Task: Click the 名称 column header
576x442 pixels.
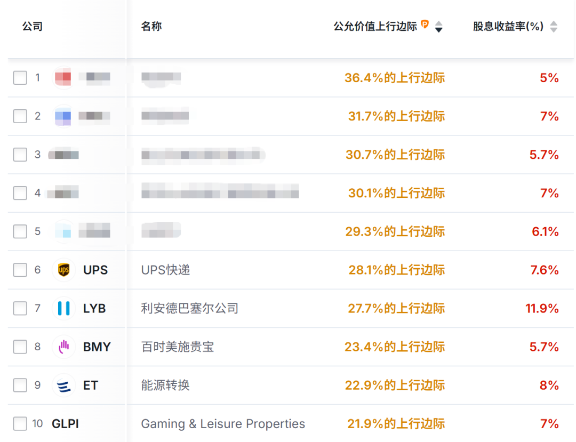Action: [x=151, y=26]
